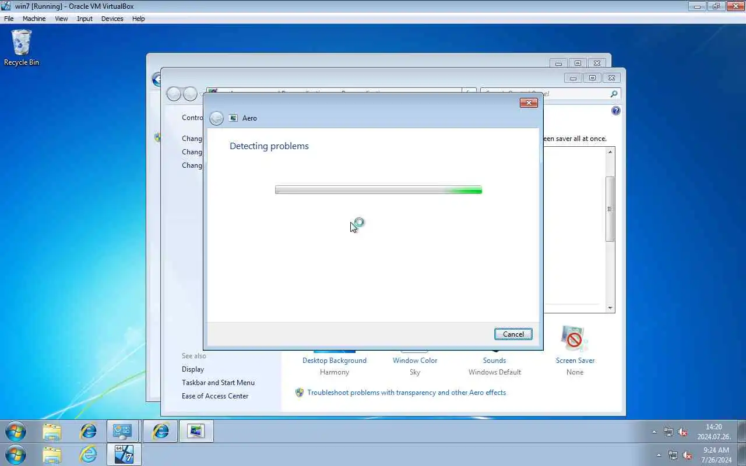Click themes list scrollbar thumb
Image resolution: width=746 pixels, height=466 pixels.
point(610,209)
